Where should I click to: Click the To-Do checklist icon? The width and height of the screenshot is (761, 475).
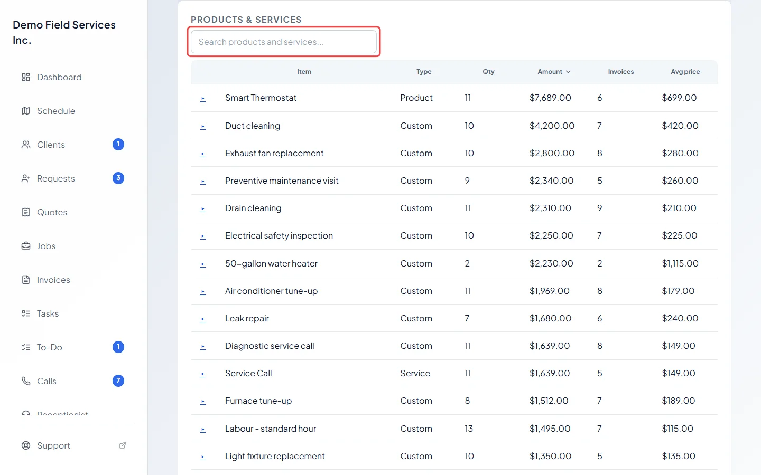[26, 347]
